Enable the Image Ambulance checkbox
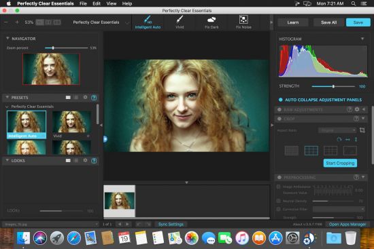This screenshot has width=374, height=249. (278, 187)
